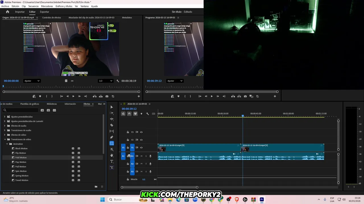Select the Rectangle tool
This screenshot has width=364, height=204.
point(111,143)
